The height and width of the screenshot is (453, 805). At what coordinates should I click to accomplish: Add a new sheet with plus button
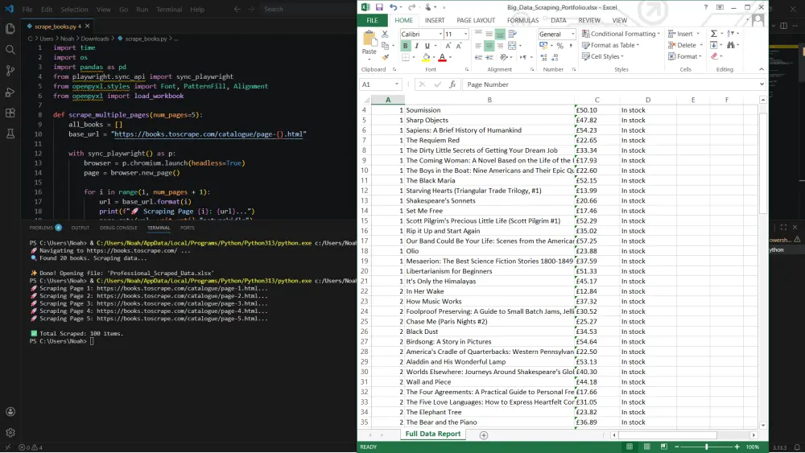(484, 435)
